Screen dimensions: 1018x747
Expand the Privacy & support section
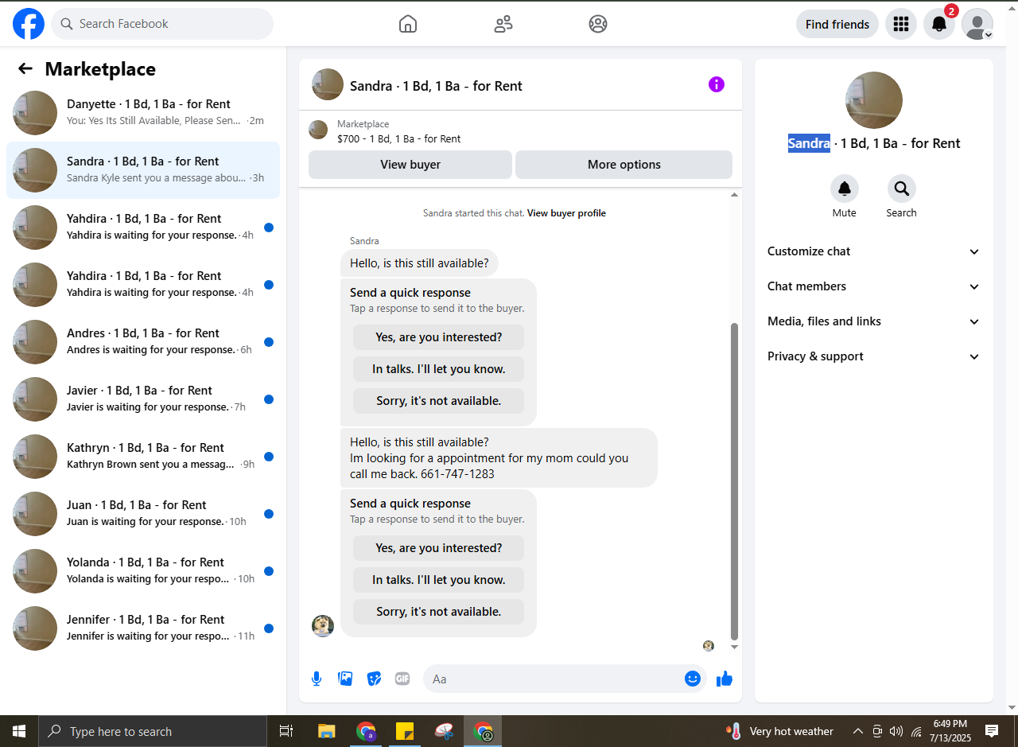pyautogui.click(x=873, y=356)
